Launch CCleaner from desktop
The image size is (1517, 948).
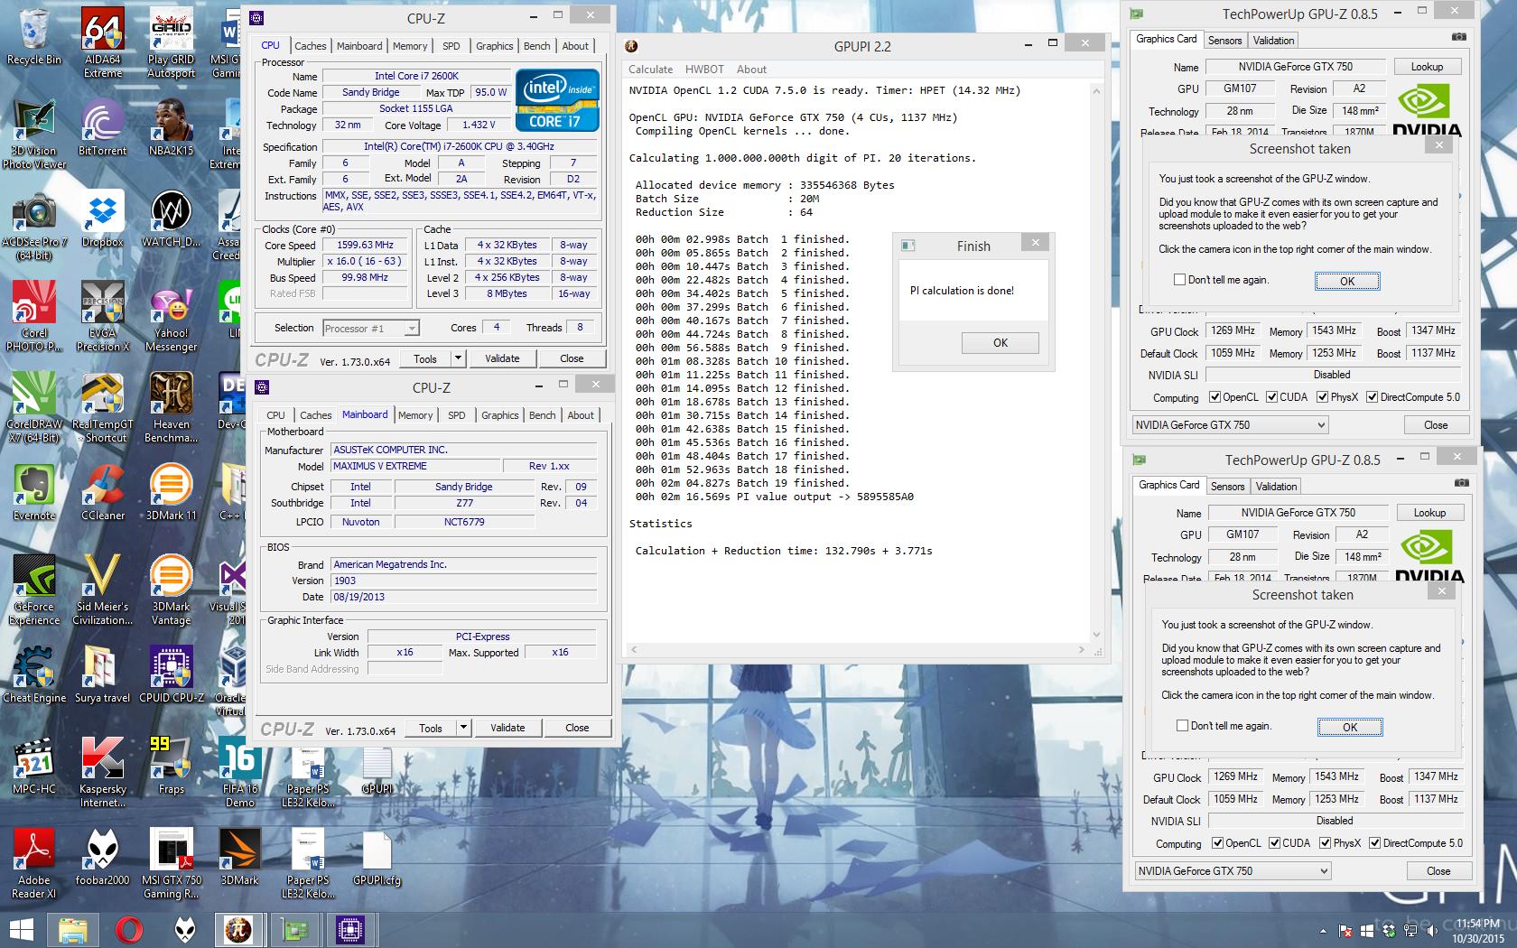pos(103,492)
